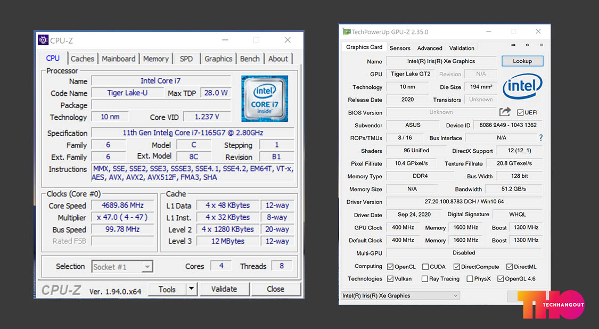Click the "Tiger Lake GT2" GPU value

411,74
